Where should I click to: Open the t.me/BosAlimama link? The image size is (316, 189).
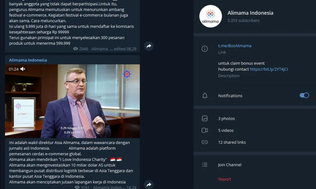coord(234,46)
